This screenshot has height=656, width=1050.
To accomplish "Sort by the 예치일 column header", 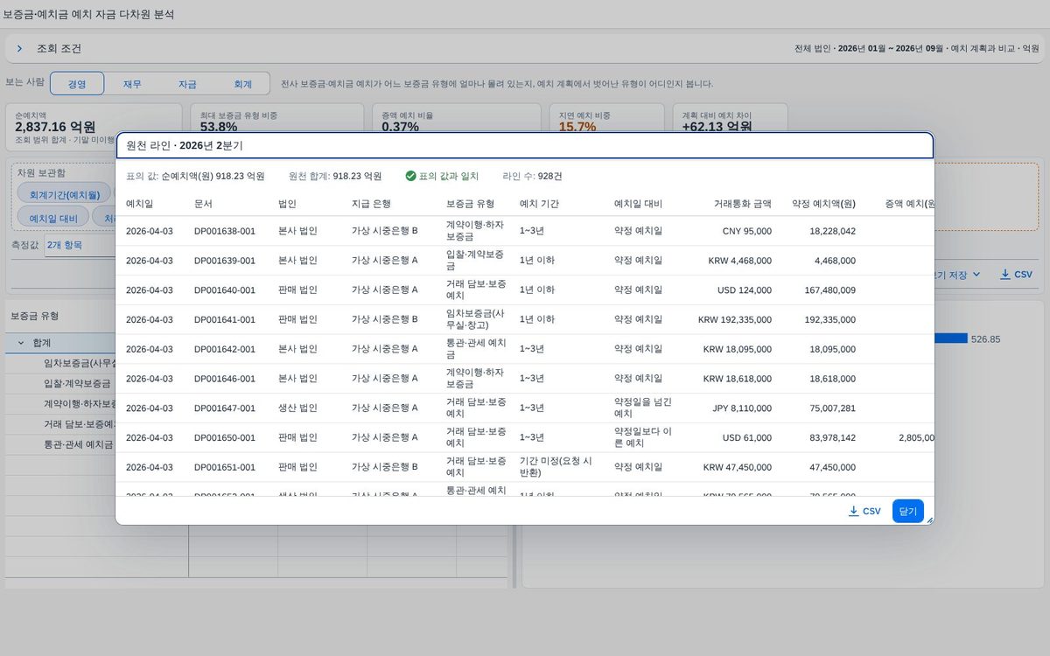I will pos(139,204).
